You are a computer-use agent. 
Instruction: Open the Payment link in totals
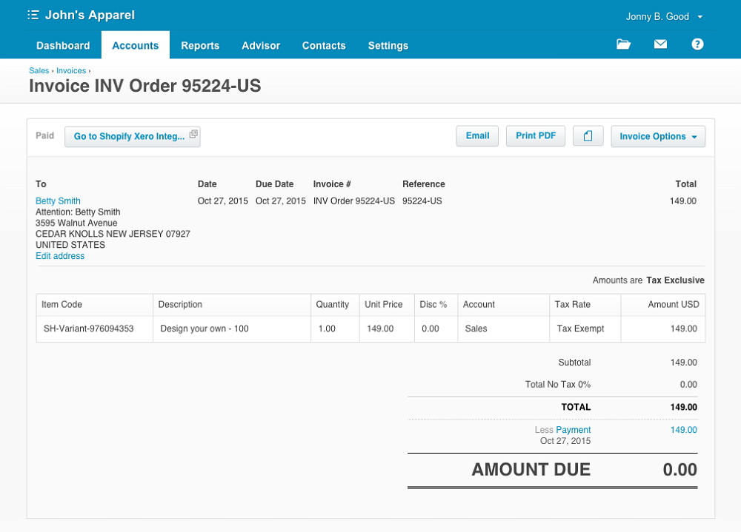coord(574,430)
